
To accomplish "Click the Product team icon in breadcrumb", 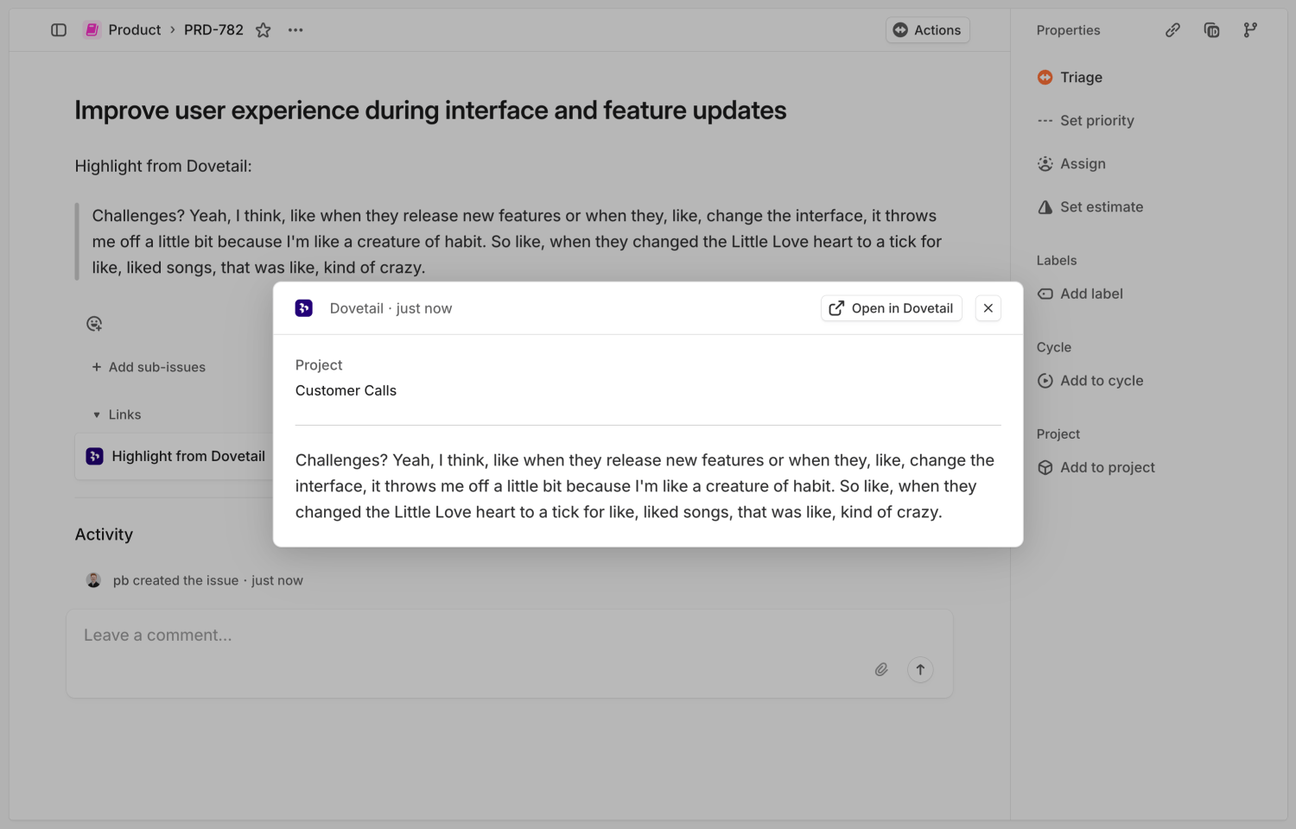I will (x=92, y=30).
